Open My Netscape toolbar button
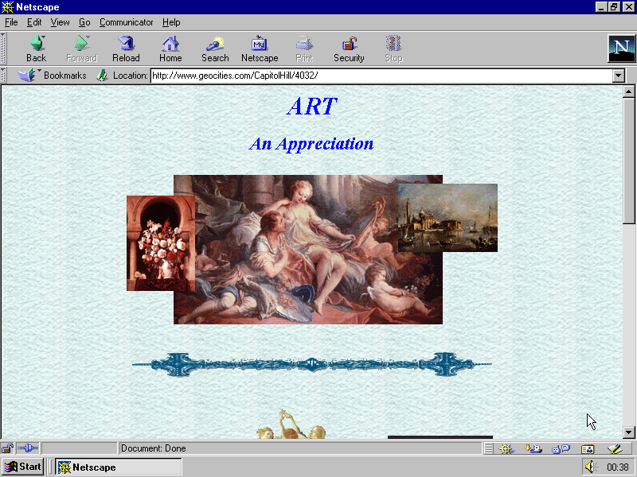This screenshot has width=637, height=477. (x=260, y=48)
